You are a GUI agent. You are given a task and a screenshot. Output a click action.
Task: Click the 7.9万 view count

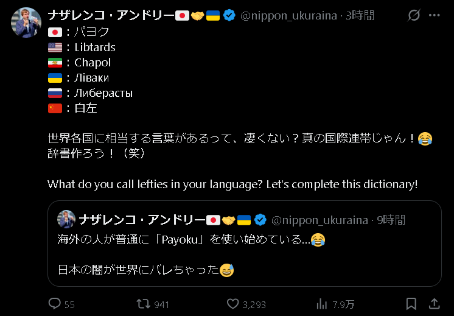[343, 304]
